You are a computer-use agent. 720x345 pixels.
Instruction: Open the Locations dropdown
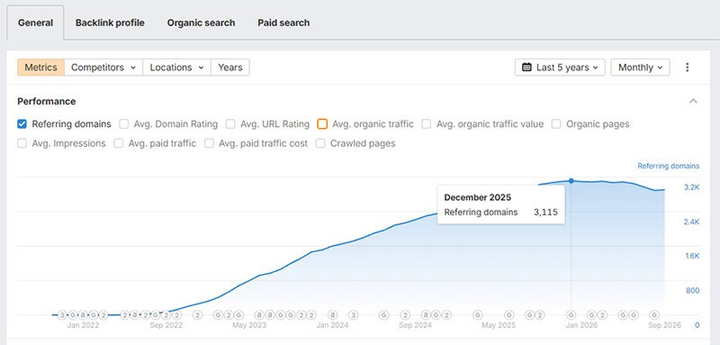[176, 67]
